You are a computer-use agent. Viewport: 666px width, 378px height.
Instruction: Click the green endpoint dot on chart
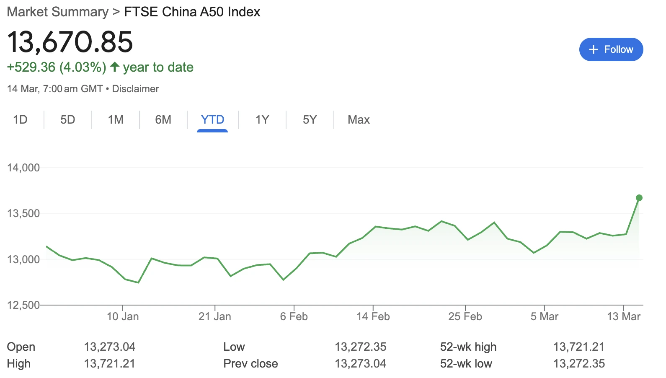[x=639, y=198]
